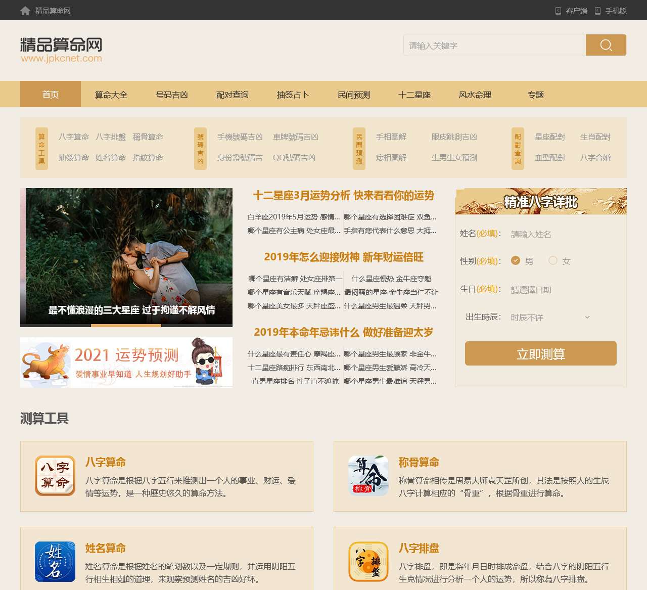Select the highlighted middle carousel indicator

[126, 326]
